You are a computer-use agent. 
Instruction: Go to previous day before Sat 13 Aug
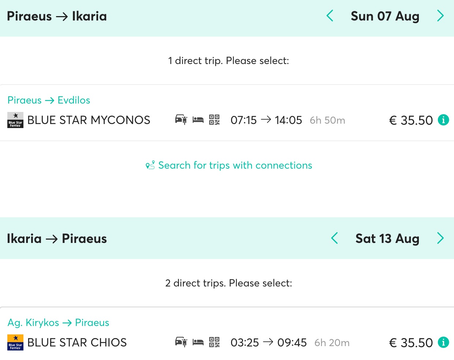click(334, 238)
